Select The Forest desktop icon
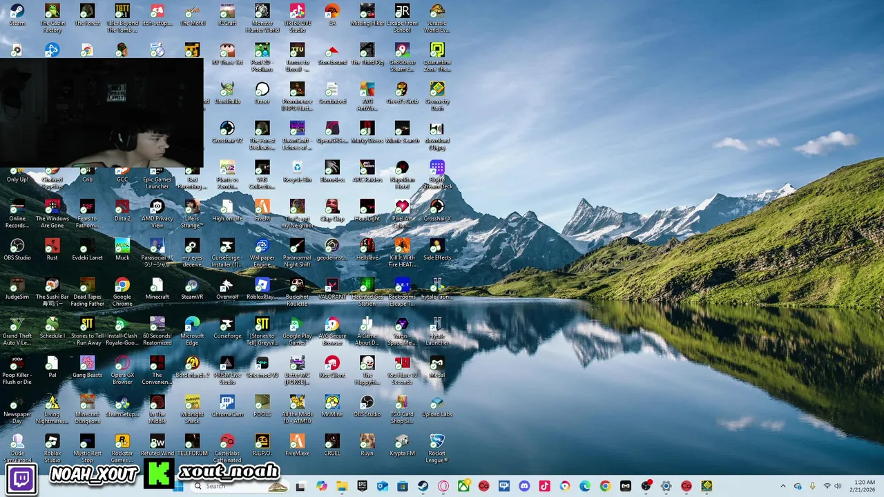This screenshot has width=884, height=497. 87,15
